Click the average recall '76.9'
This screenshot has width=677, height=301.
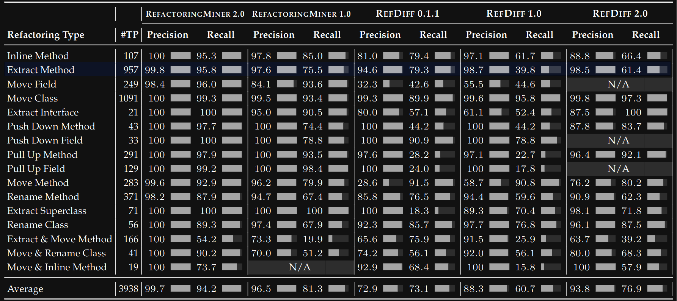[631, 289]
